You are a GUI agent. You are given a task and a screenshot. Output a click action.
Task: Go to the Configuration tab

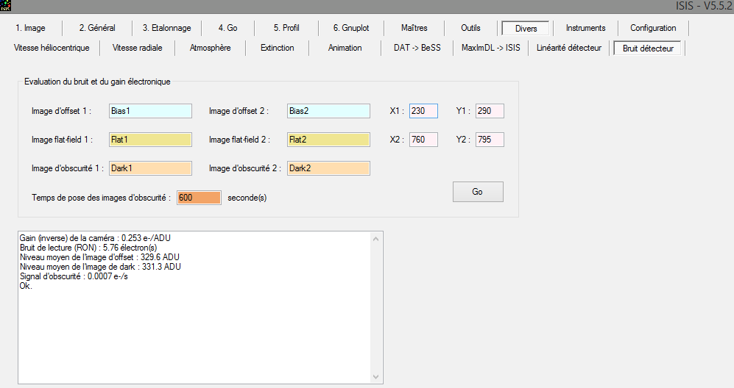click(x=652, y=29)
